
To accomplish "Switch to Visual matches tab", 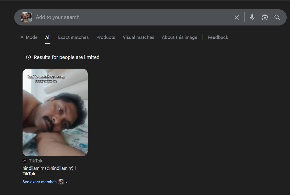I will 138,37.
